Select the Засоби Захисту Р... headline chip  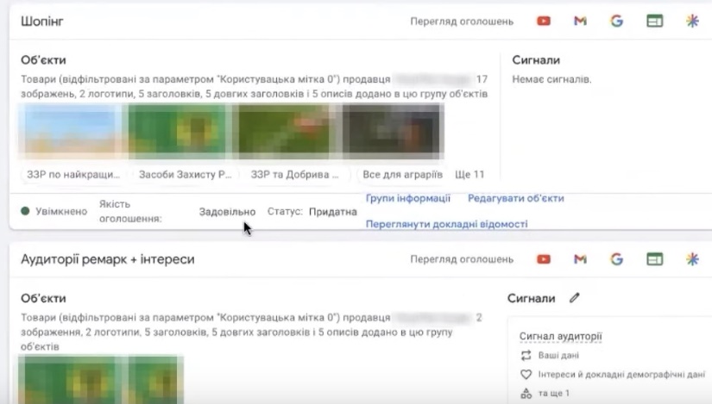(x=185, y=174)
